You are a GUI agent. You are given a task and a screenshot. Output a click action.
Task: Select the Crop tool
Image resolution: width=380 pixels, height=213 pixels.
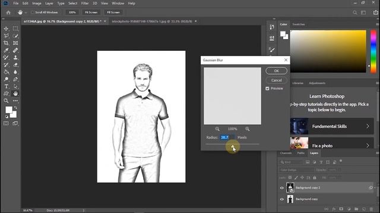(x=6, y=43)
